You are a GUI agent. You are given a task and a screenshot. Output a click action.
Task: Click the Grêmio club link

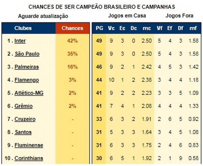pyautogui.click(x=24, y=106)
